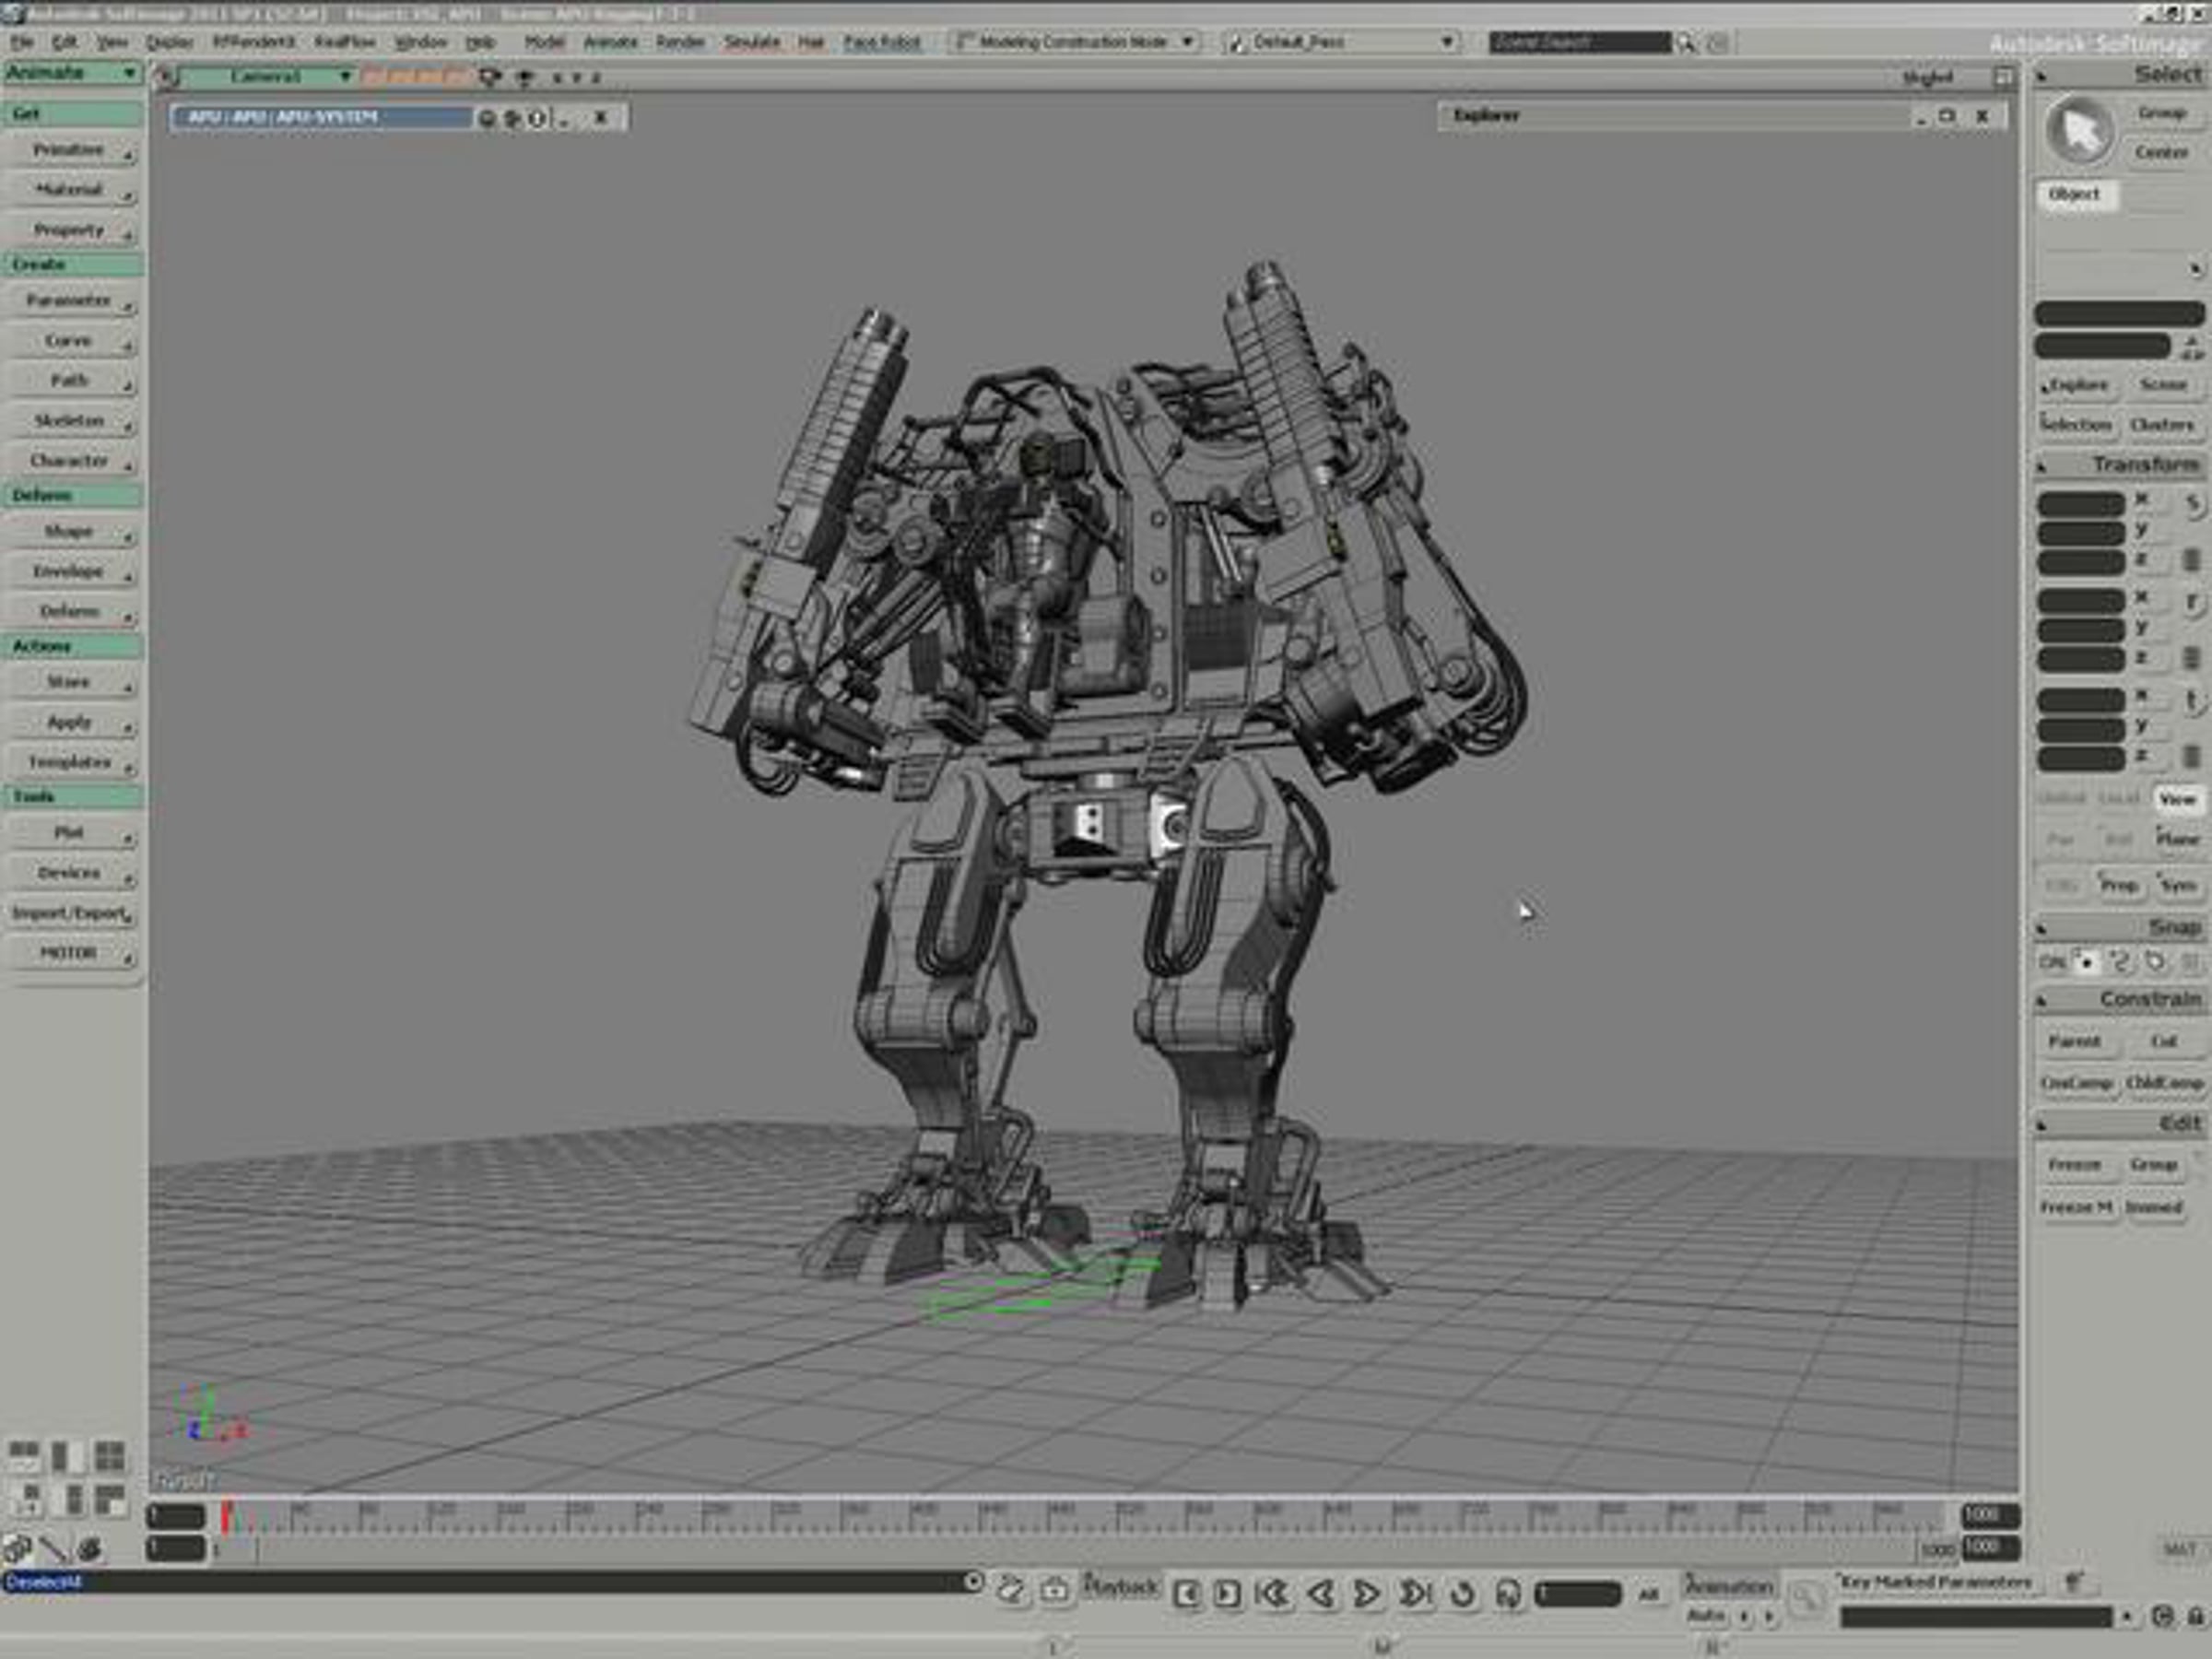Click the four-pane layout icon
Viewport: 2212px width, 1659px height.
[x=110, y=1456]
